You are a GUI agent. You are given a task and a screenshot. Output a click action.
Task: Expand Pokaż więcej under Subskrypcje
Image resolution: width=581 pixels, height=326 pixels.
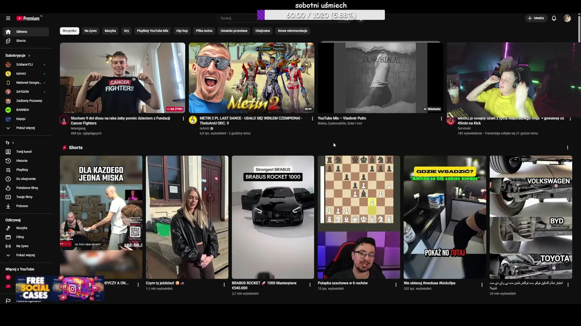click(x=25, y=128)
